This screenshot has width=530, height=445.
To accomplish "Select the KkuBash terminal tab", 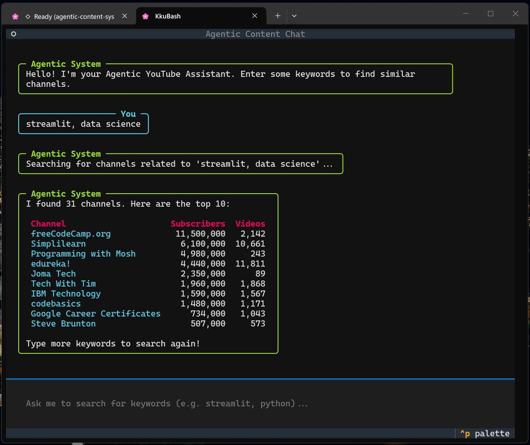I will 201,16.
